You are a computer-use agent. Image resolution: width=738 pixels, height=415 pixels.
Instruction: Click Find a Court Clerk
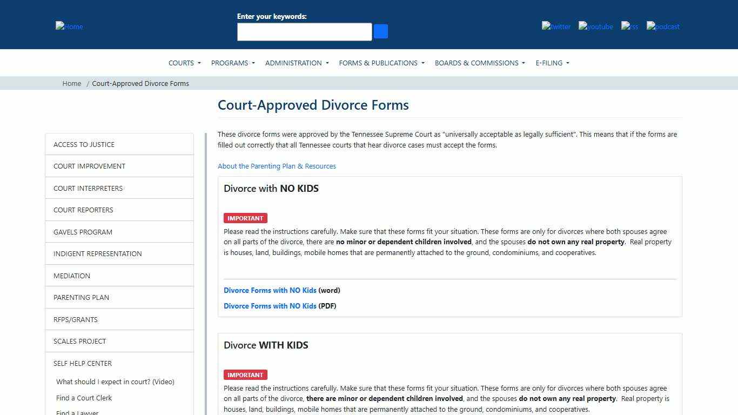click(x=84, y=398)
